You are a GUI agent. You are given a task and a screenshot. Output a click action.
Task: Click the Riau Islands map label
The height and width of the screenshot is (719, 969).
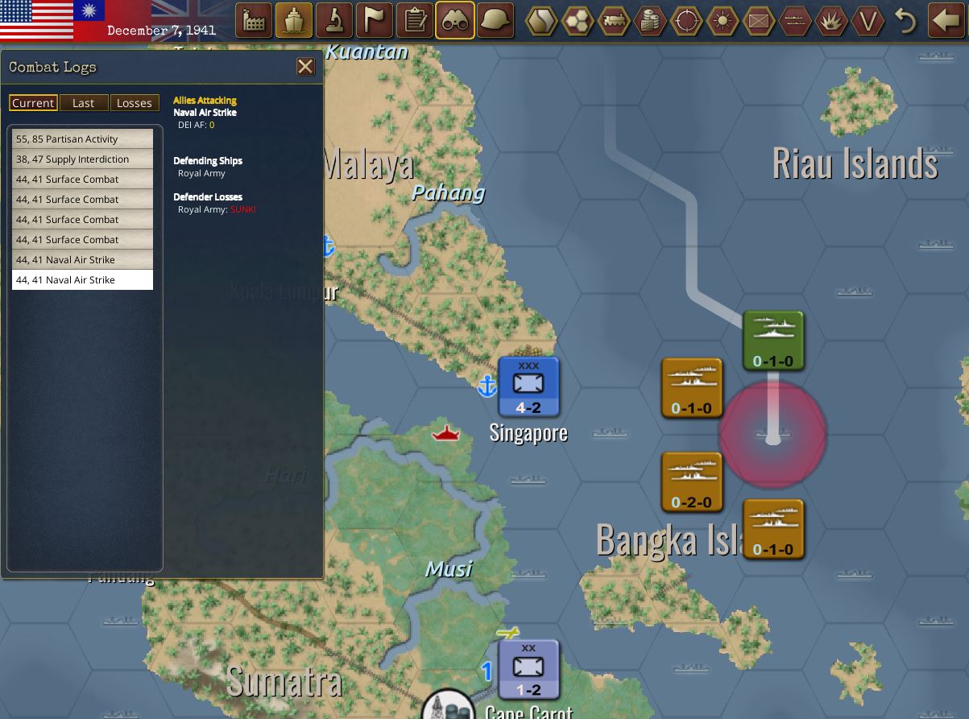(x=855, y=163)
